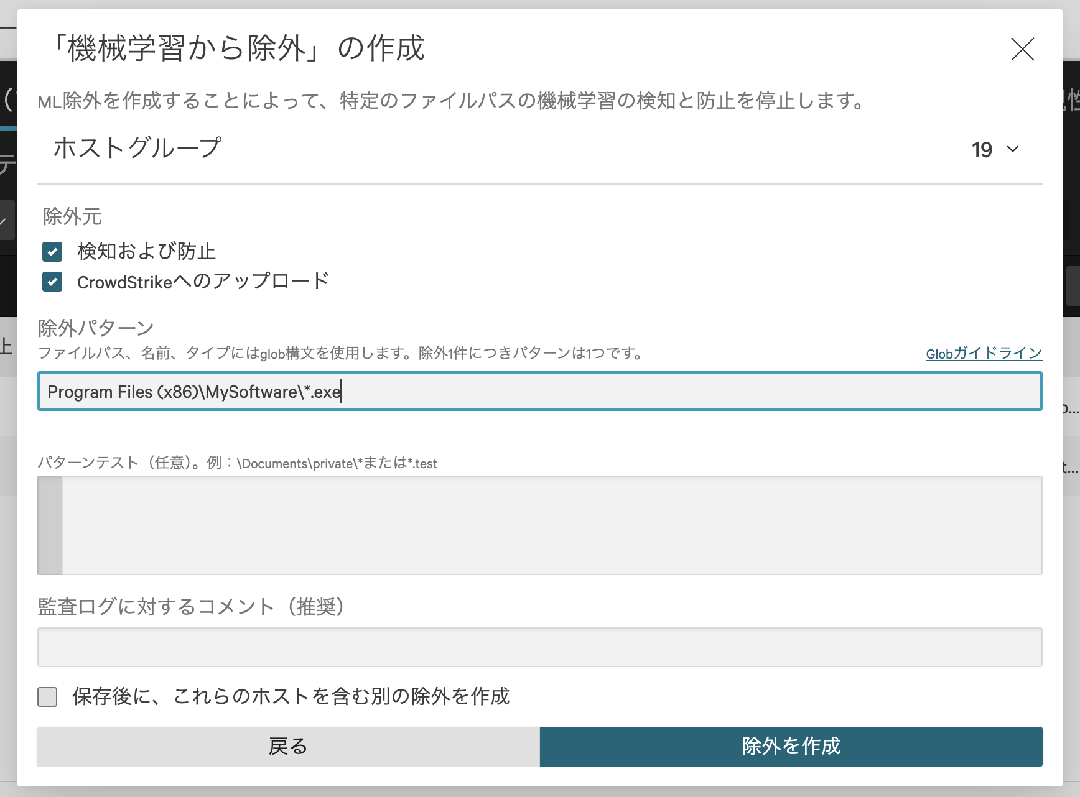Uncheck the 検知および防止 checkbox
The image size is (1080, 797).
tap(52, 252)
